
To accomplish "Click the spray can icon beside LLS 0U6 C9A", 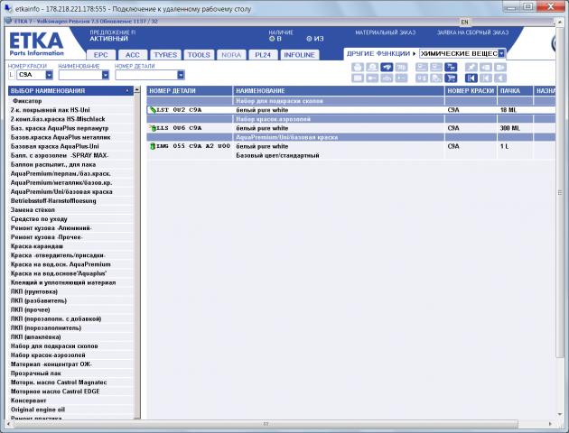I will (x=153, y=128).
